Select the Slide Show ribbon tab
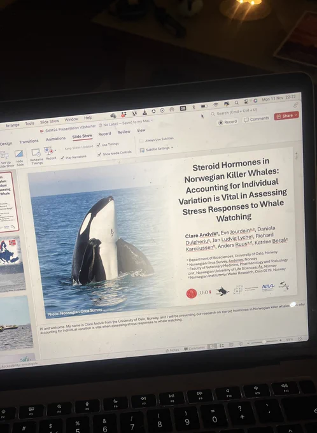This screenshot has height=433, width=317. 82,136
